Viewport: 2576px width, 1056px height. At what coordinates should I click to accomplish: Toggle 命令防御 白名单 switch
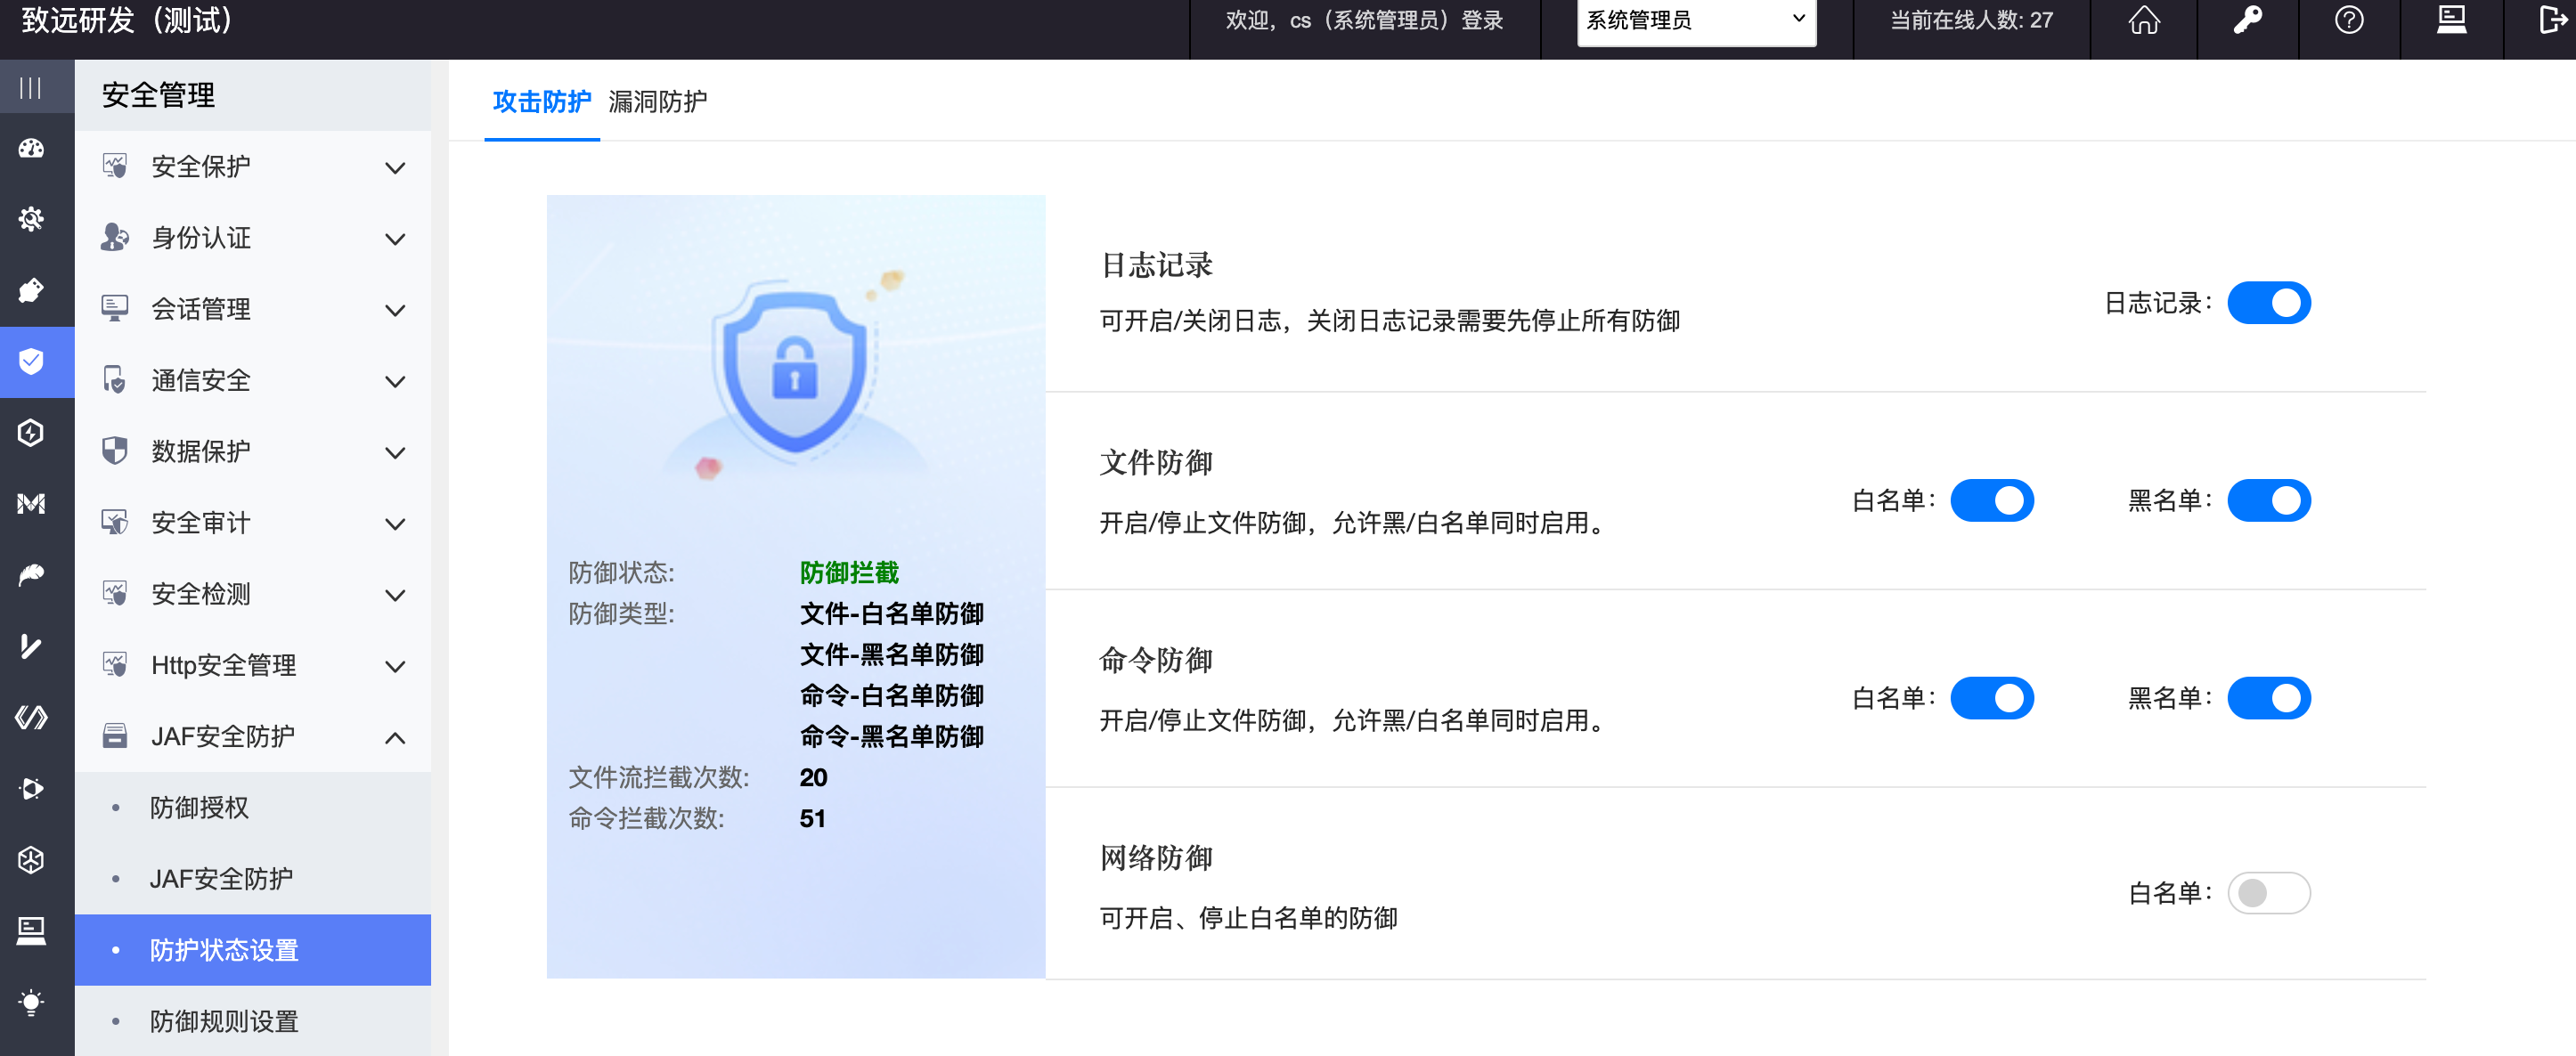[x=1991, y=698]
